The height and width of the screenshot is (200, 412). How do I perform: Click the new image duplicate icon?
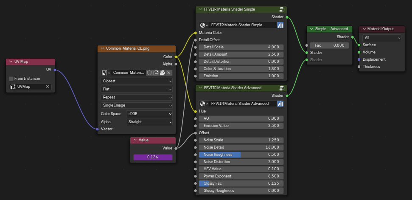tap(156, 73)
